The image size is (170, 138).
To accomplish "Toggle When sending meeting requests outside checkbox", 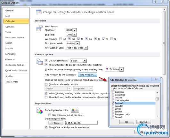I will pyautogui.click(x=46, y=93).
